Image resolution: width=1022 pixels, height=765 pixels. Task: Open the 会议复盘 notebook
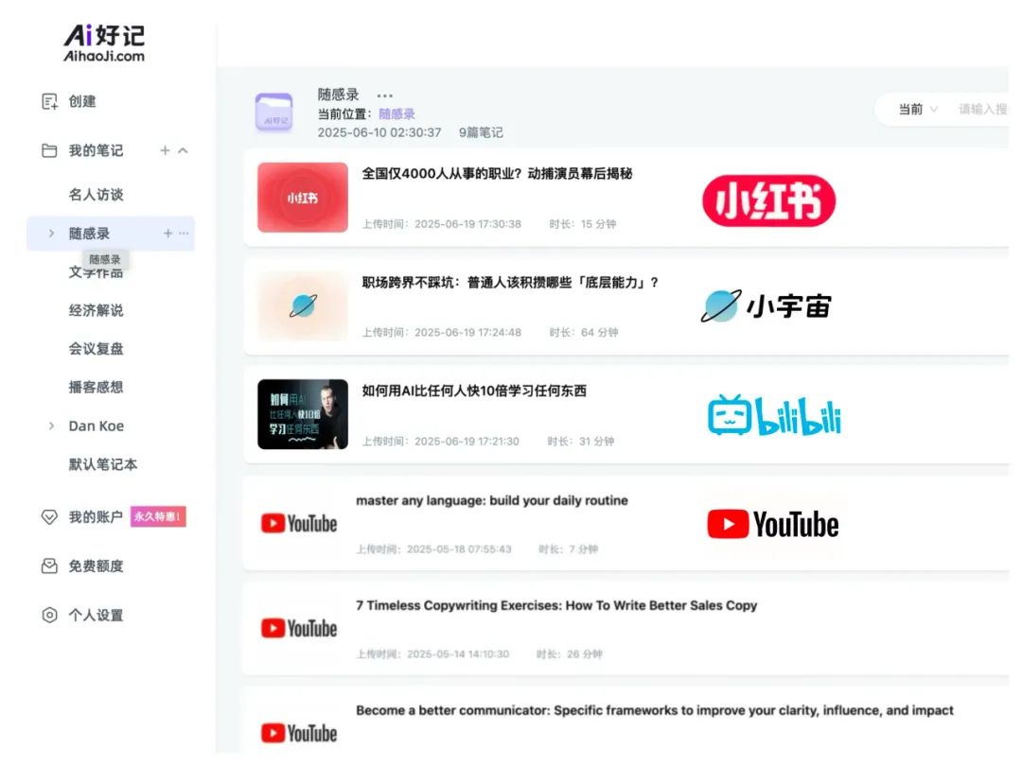click(96, 349)
